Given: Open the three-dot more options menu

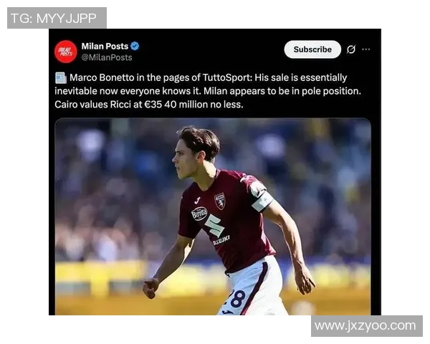Looking at the screenshot, I should click(x=365, y=49).
